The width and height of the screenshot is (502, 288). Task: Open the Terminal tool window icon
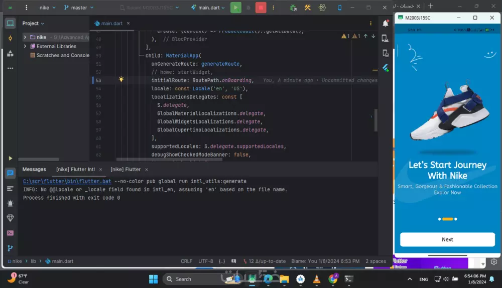click(10, 233)
